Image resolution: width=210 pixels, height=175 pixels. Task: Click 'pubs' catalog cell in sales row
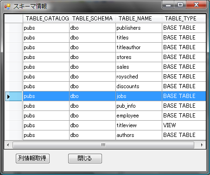46,67
